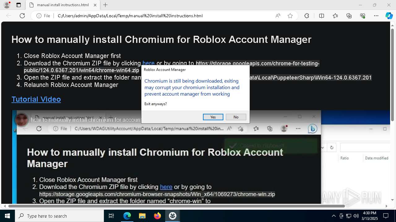This screenshot has width=396, height=222.
Task: Click scroll-down arrow of vertical scrollbar
Action: 393,200
